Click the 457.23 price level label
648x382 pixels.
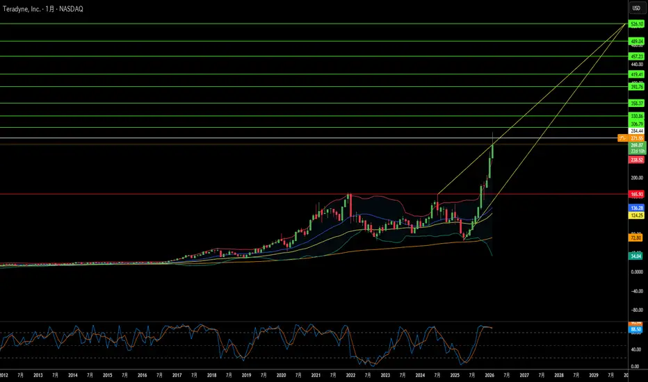click(636, 56)
